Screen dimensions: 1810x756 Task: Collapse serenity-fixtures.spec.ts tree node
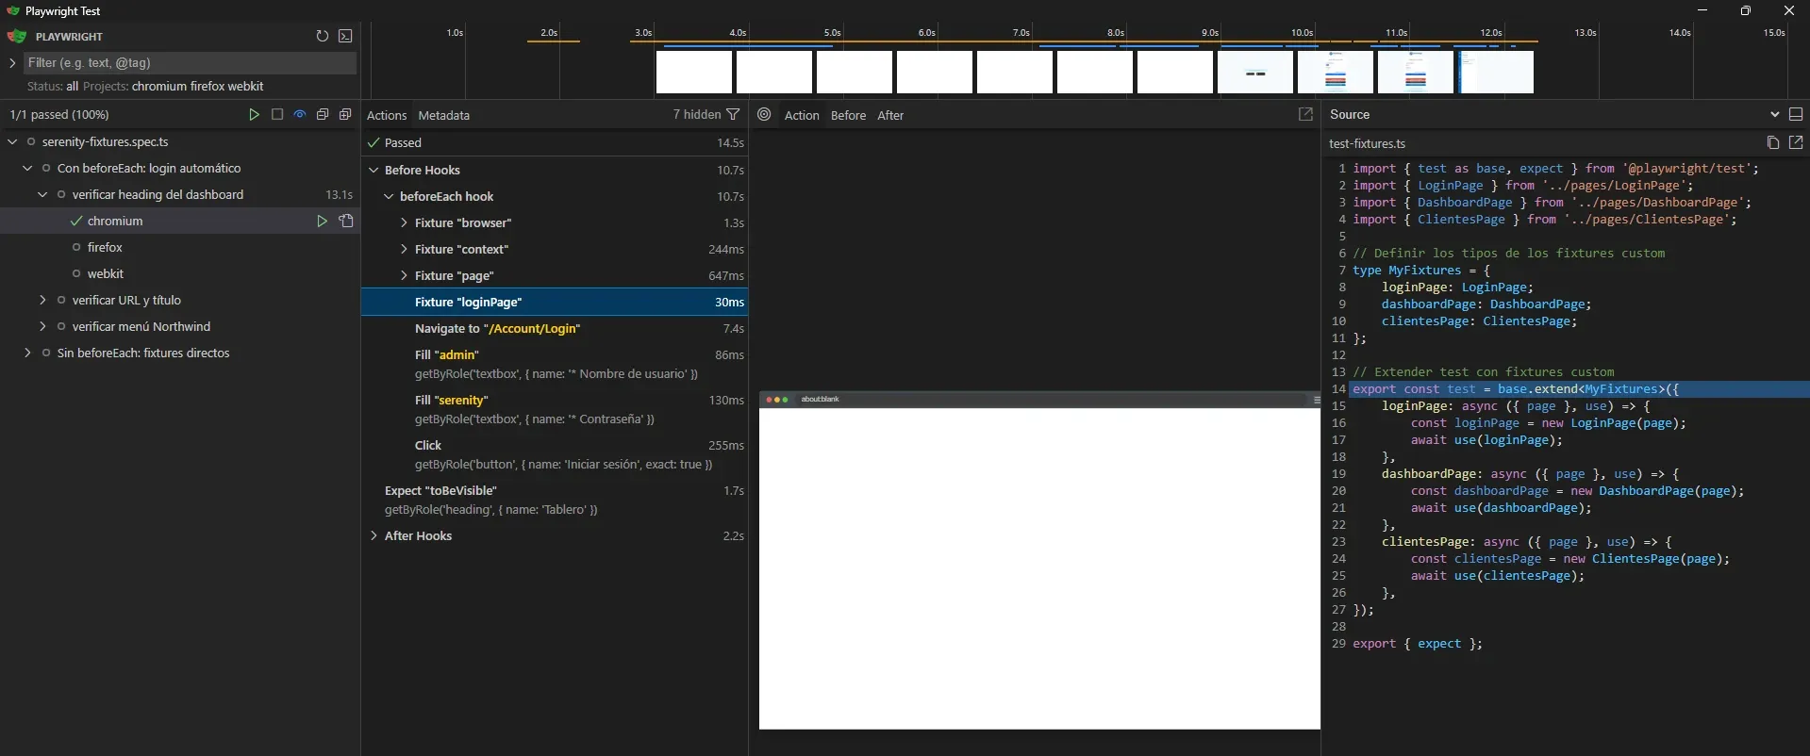(12, 141)
